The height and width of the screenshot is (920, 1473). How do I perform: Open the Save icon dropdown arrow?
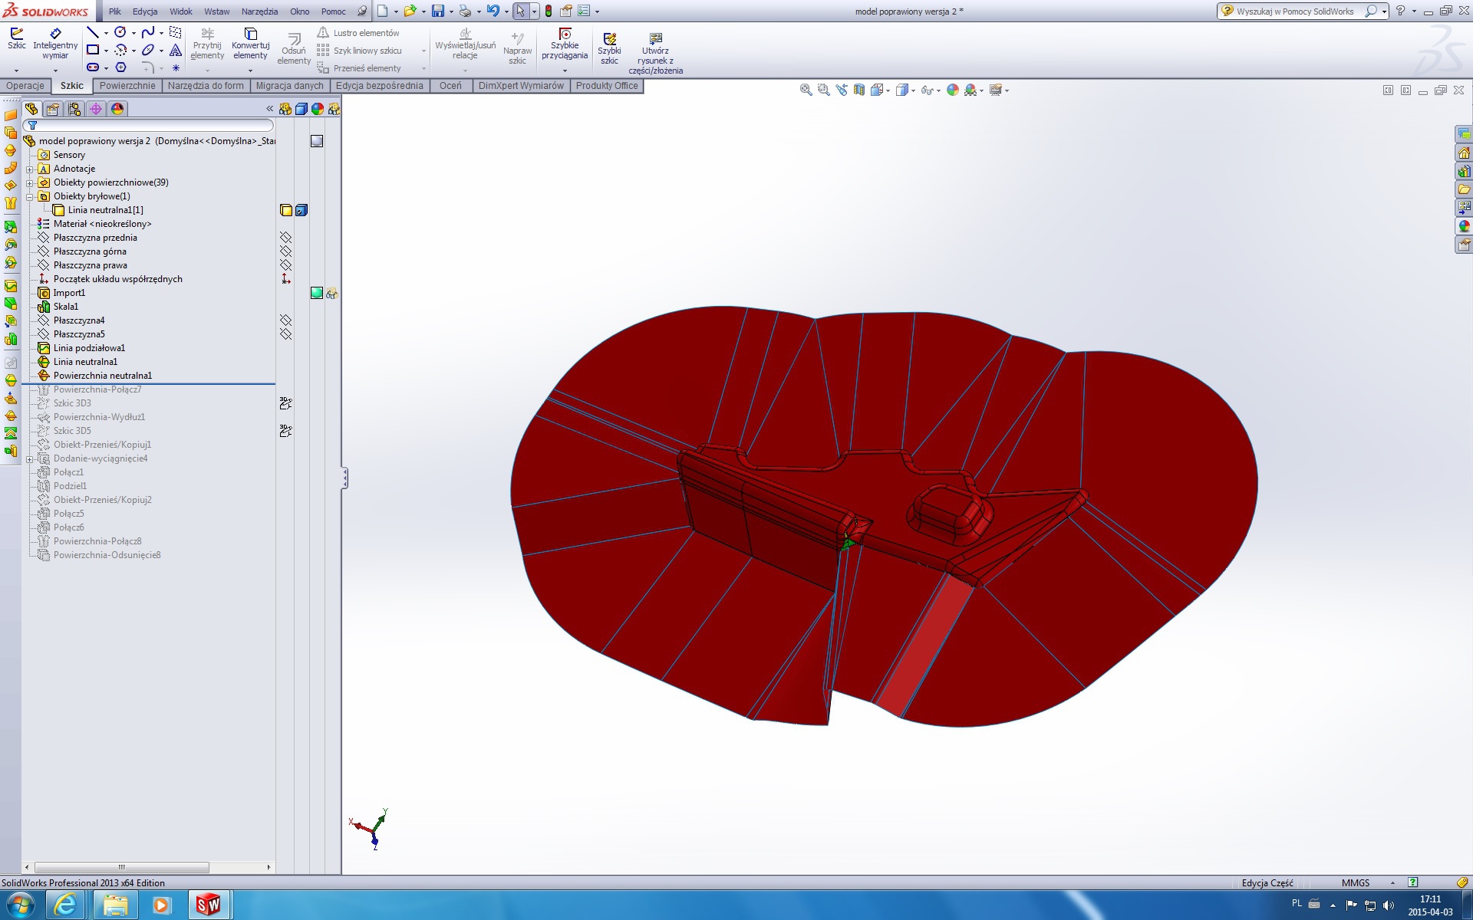451,11
